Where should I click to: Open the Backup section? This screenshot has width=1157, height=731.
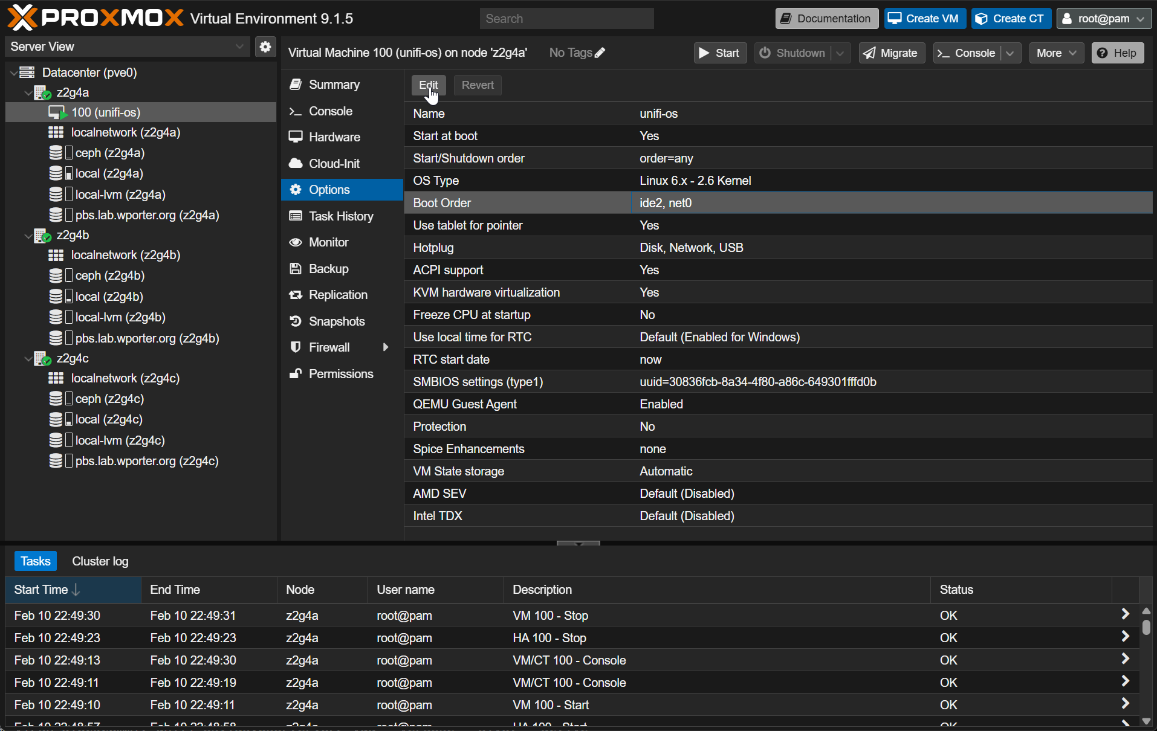point(328,269)
